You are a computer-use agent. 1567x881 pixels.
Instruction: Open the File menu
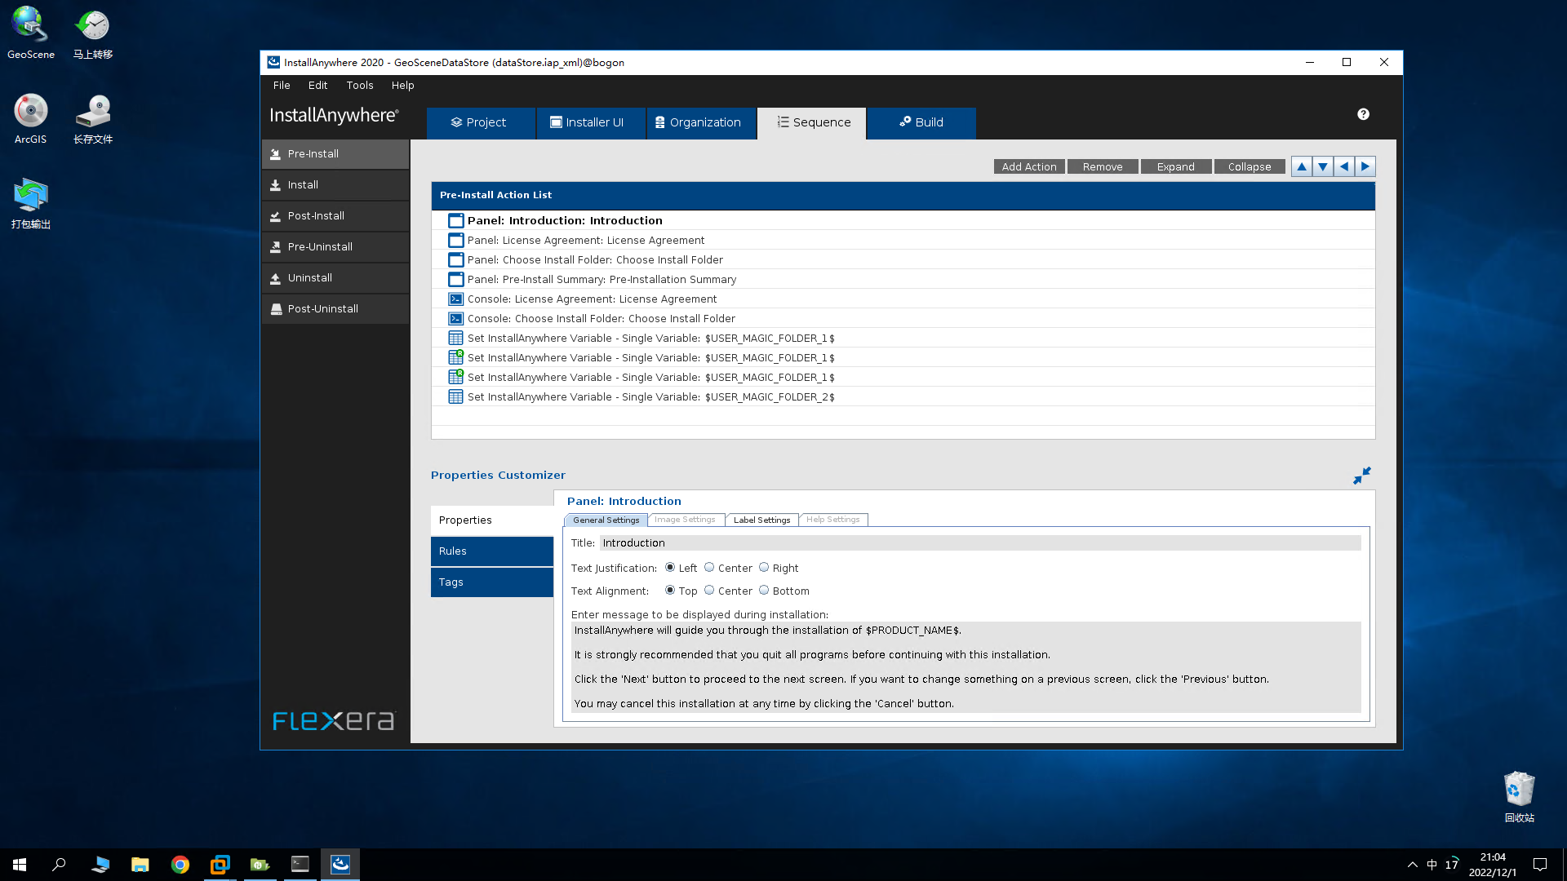[282, 86]
